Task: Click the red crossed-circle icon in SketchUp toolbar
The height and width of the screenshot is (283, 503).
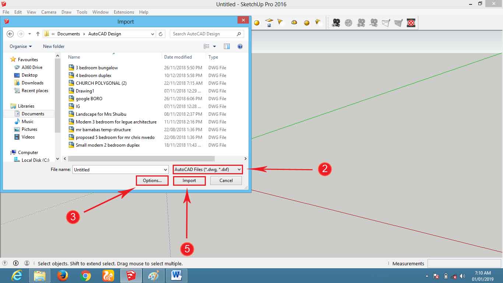Action: [x=411, y=23]
